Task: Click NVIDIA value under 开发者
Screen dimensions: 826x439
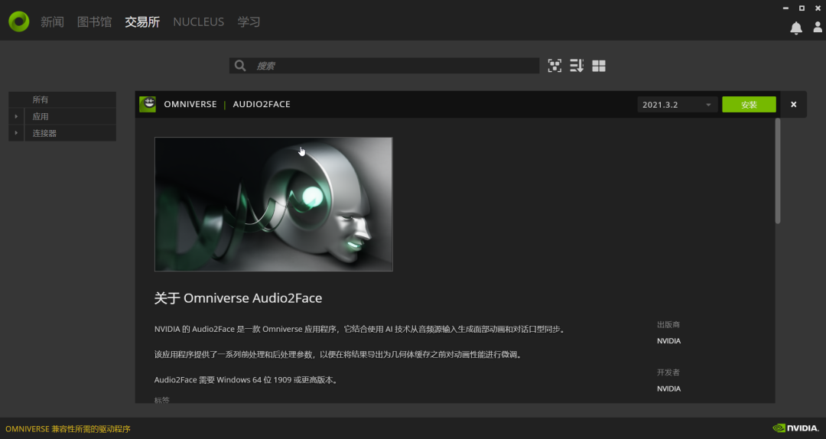Action: point(668,389)
